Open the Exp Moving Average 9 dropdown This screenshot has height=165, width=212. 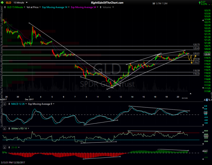(54, 104)
